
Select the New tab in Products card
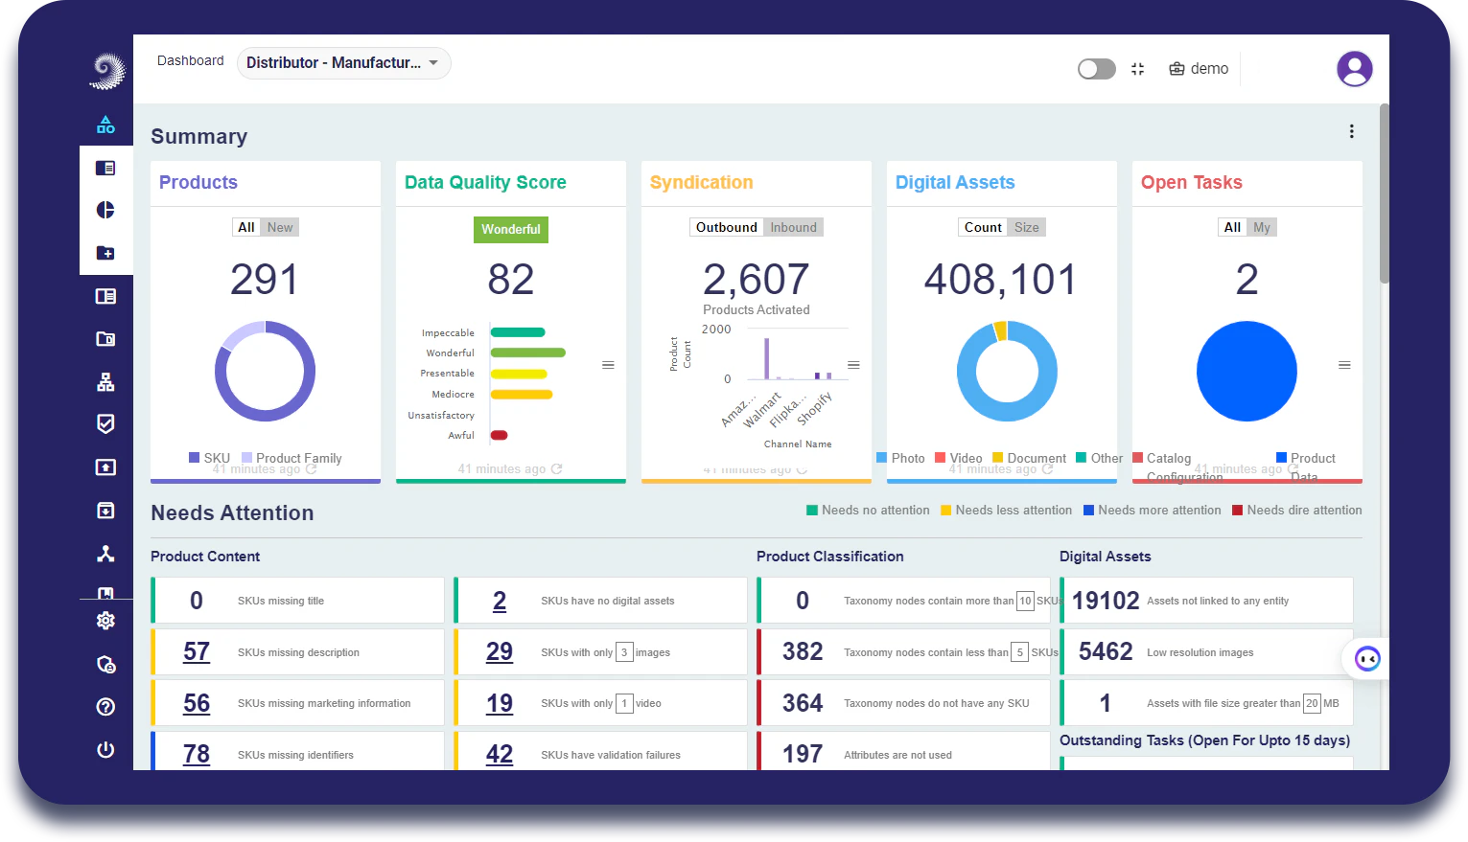pos(280,227)
